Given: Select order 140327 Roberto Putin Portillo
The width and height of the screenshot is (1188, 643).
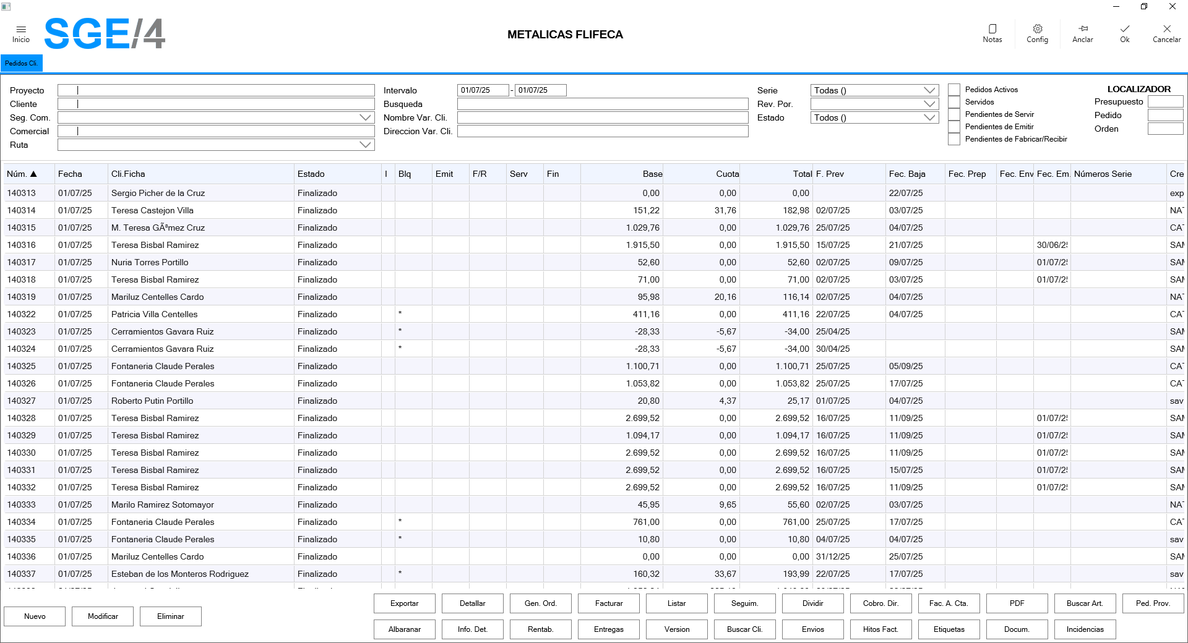Looking at the screenshot, I should click(x=594, y=401).
